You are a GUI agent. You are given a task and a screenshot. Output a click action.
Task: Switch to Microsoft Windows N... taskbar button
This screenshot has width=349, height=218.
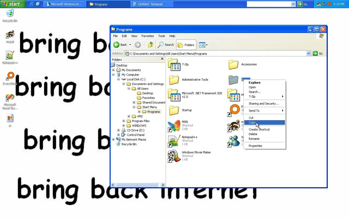click(x=65, y=4)
